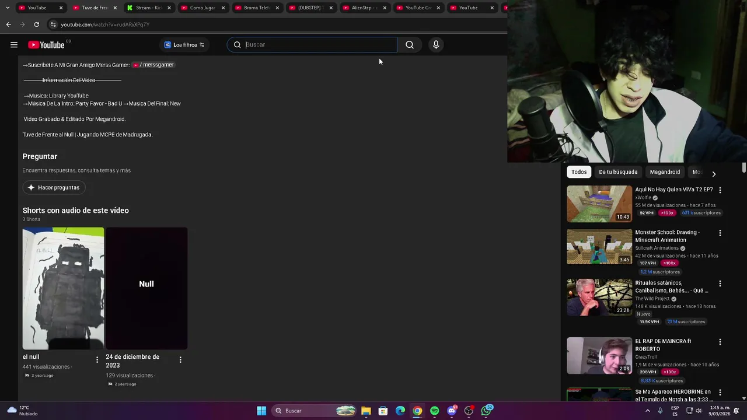Select the 'De tu búsqueda' filter chip
The width and height of the screenshot is (747, 420).
618,172
